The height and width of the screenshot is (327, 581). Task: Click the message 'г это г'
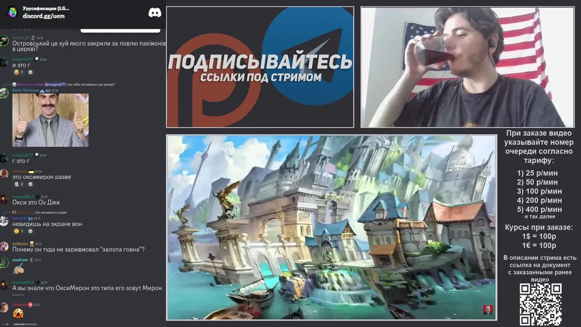[x=21, y=161]
